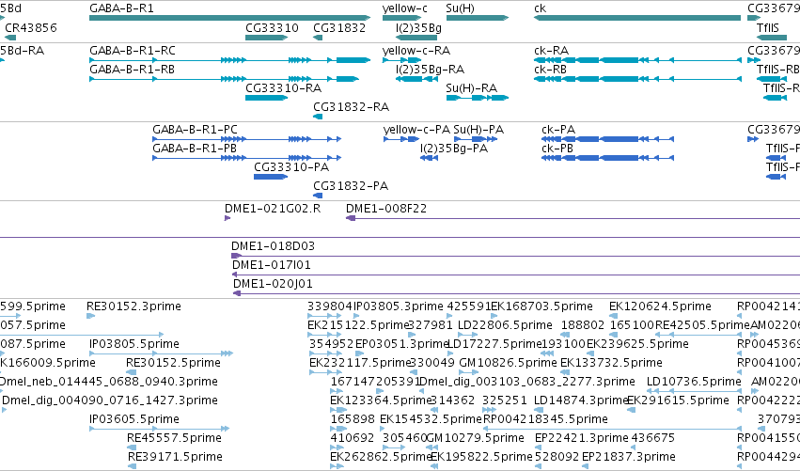
Task: Select protein yellow-c-PA
Action: [416, 130]
